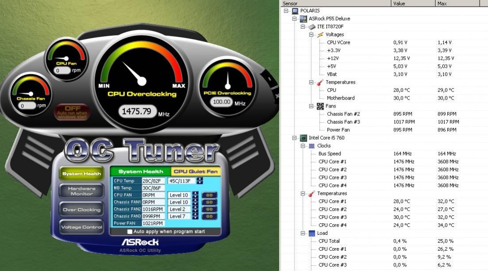Click the ITE IT8720F chip icon
Image resolution: width=488 pixels, height=271 pixels.
[312, 27]
